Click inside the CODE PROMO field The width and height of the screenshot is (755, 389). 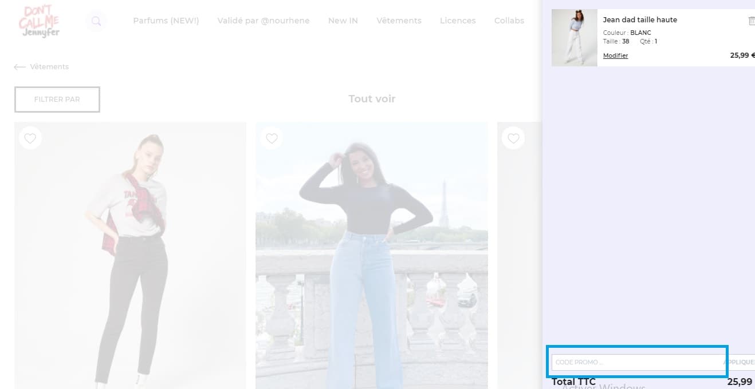pyautogui.click(x=630, y=362)
